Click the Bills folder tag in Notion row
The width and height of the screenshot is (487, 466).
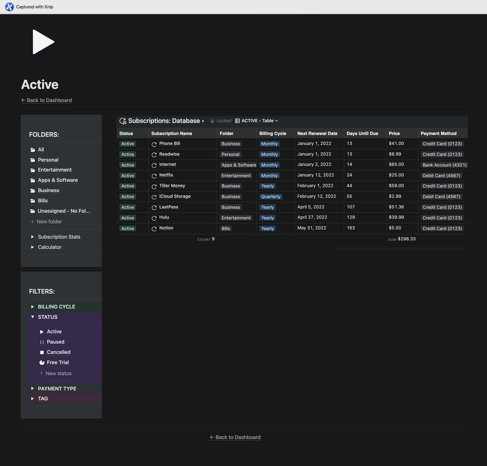(226, 228)
